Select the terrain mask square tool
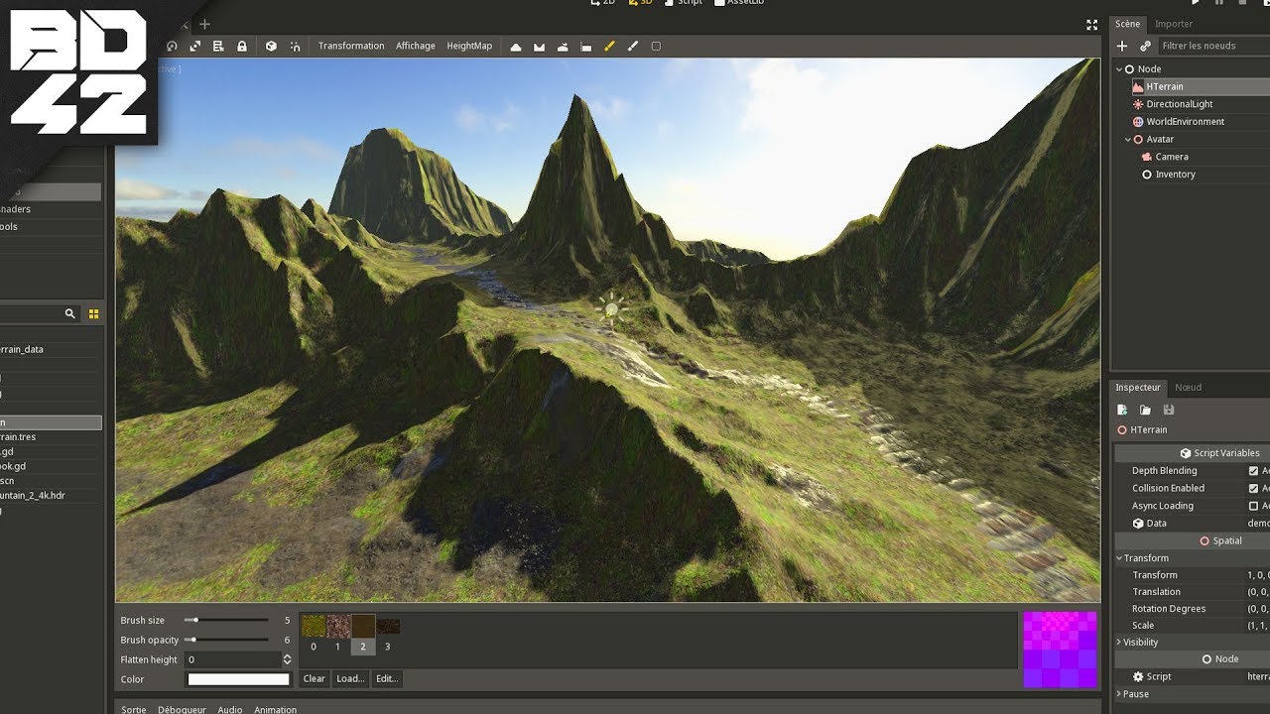 tap(656, 47)
